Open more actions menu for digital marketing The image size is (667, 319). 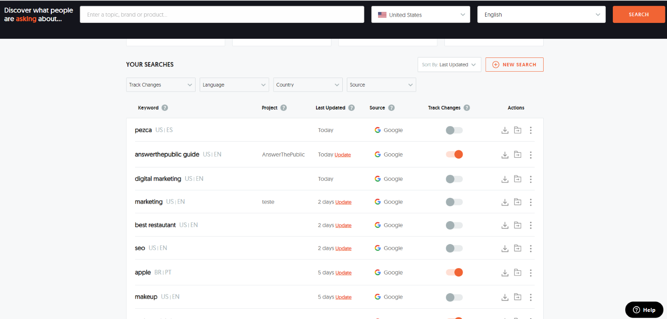point(531,179)
